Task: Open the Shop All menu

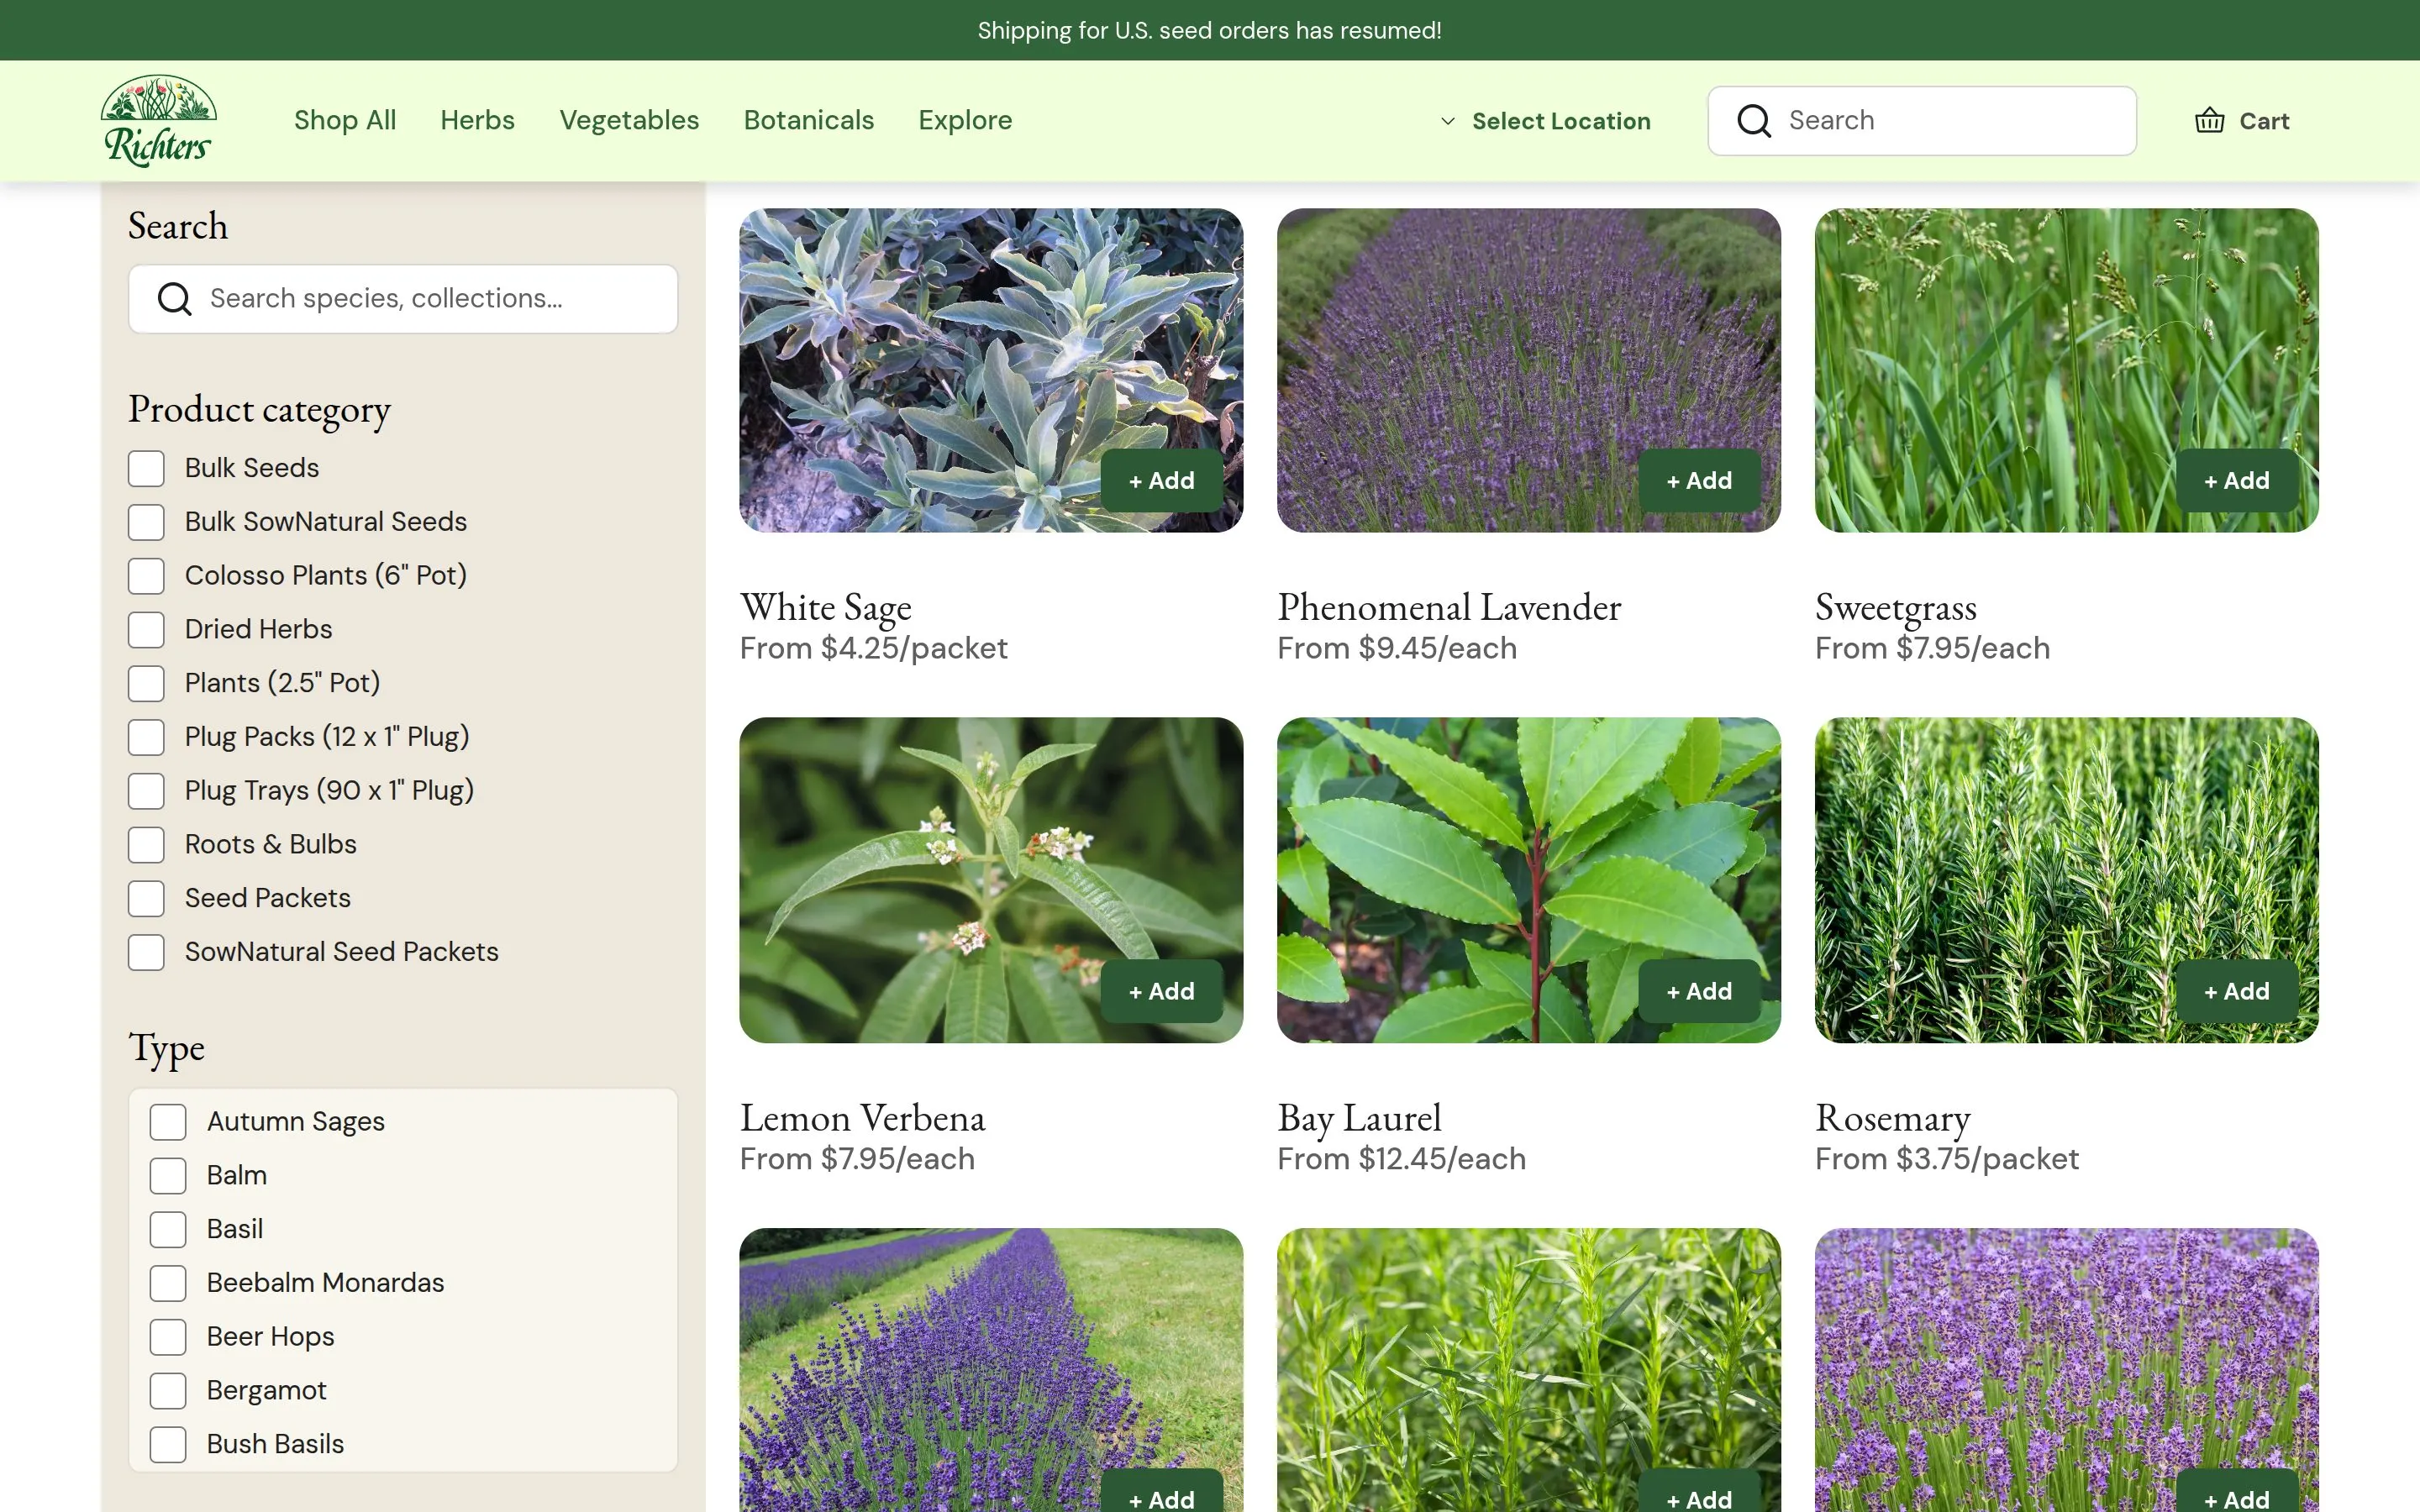Action: point(345,120)
